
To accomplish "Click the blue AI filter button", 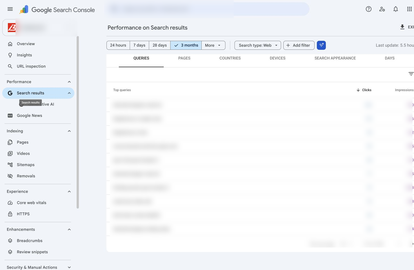I will (x=321, y=45).
